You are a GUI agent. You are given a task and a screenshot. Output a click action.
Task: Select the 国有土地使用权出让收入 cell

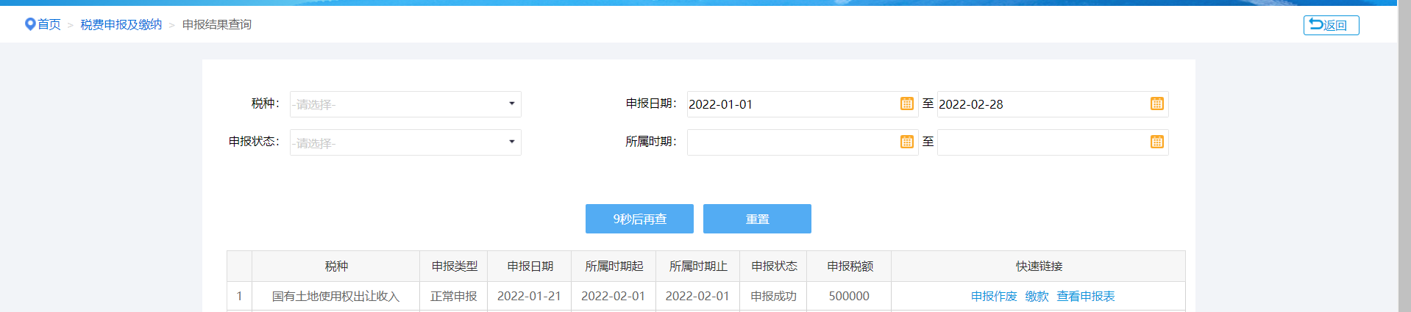336,296
